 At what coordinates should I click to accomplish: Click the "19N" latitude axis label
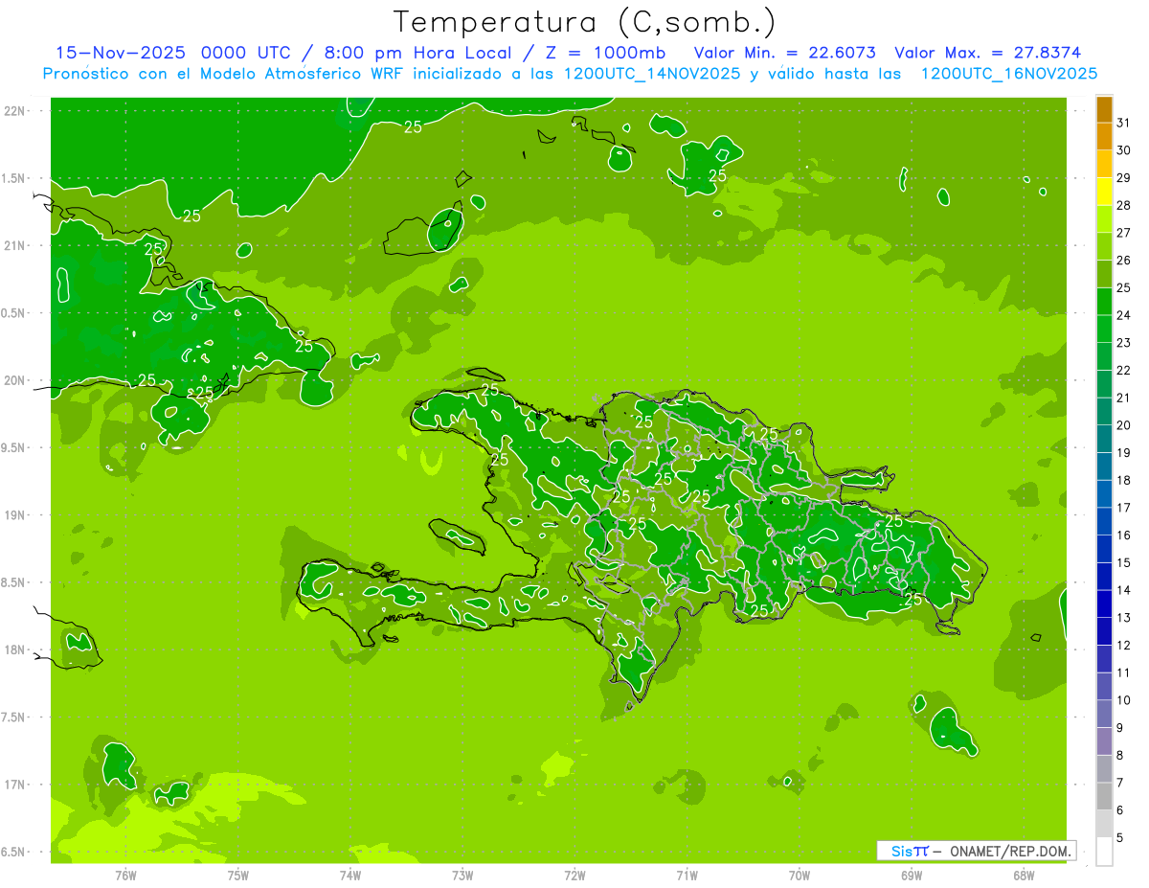[x=15, y=515]
